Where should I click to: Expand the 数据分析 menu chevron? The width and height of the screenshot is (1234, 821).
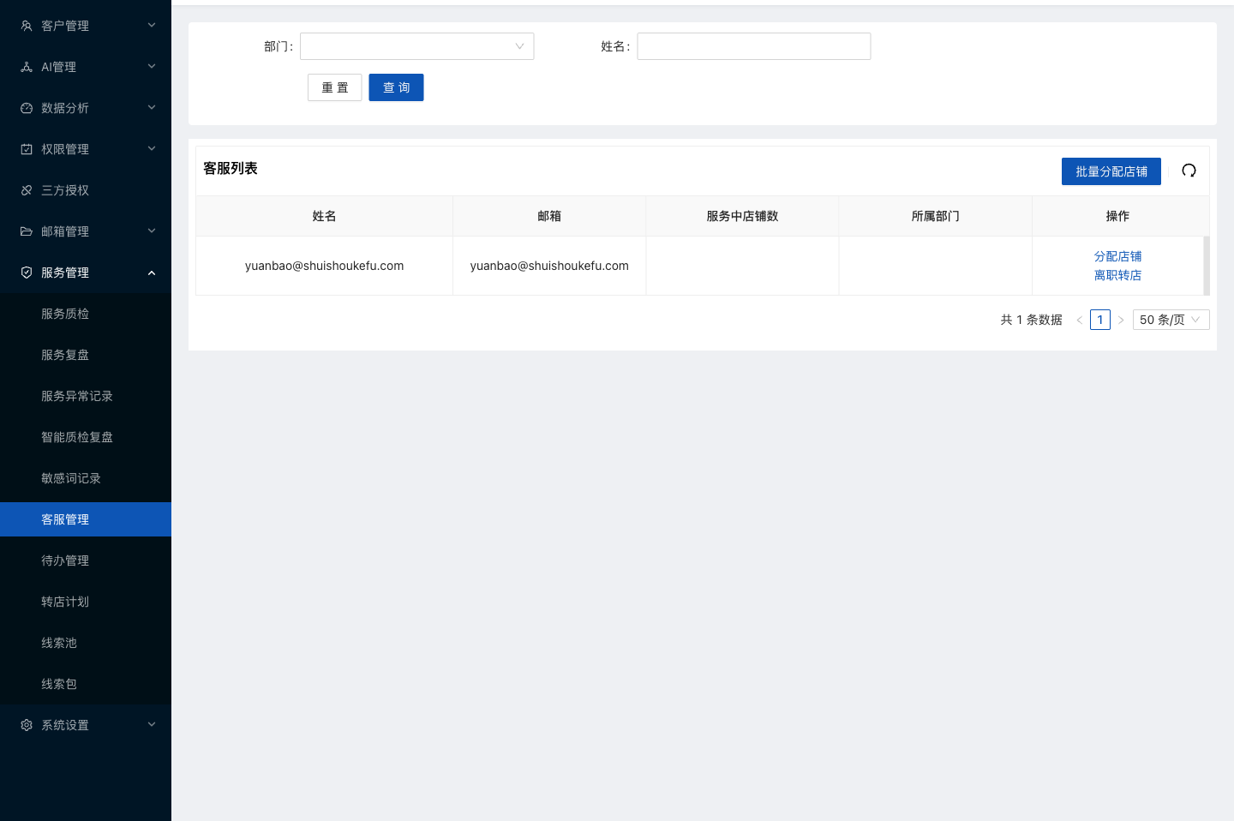152,108
